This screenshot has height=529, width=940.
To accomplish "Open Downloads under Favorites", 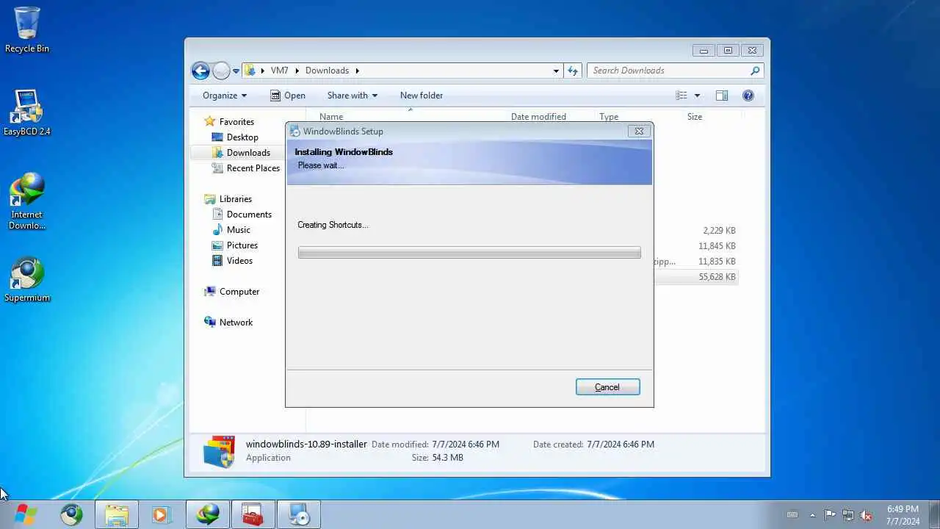I will point(248,153).
